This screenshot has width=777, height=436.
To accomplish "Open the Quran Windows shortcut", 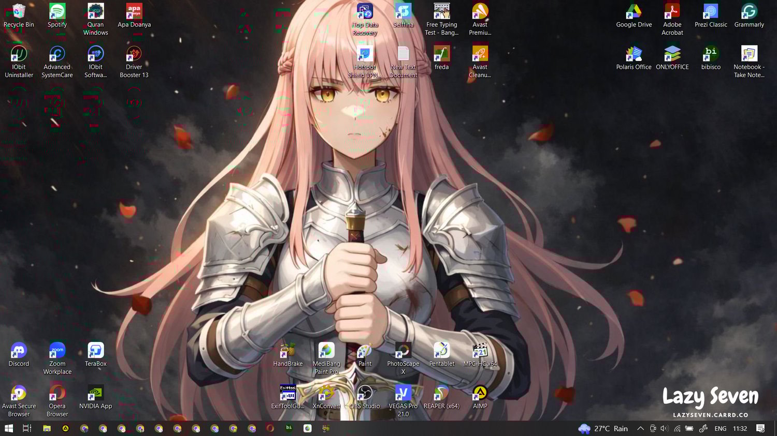I will coord(96,20).
